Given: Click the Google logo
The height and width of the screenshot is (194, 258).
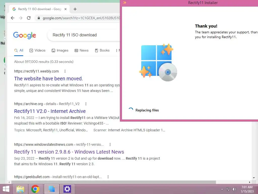Looking at the screenshot, I should (x=24, y=35).
